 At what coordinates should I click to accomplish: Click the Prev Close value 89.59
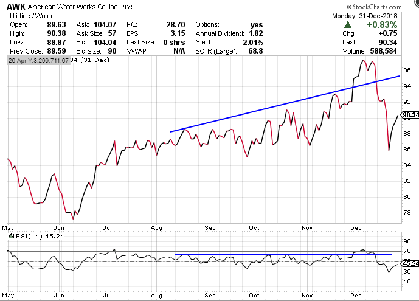point(57,50)
